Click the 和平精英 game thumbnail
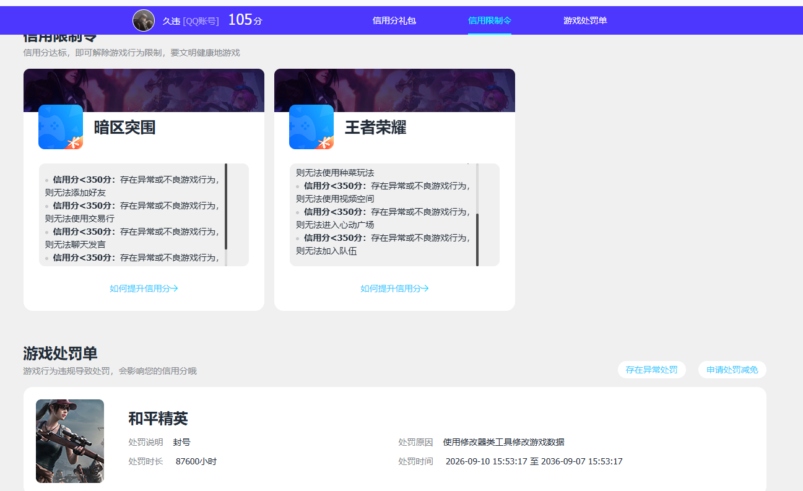The height and width of the screenshot is (491, 803). [70, 441]
